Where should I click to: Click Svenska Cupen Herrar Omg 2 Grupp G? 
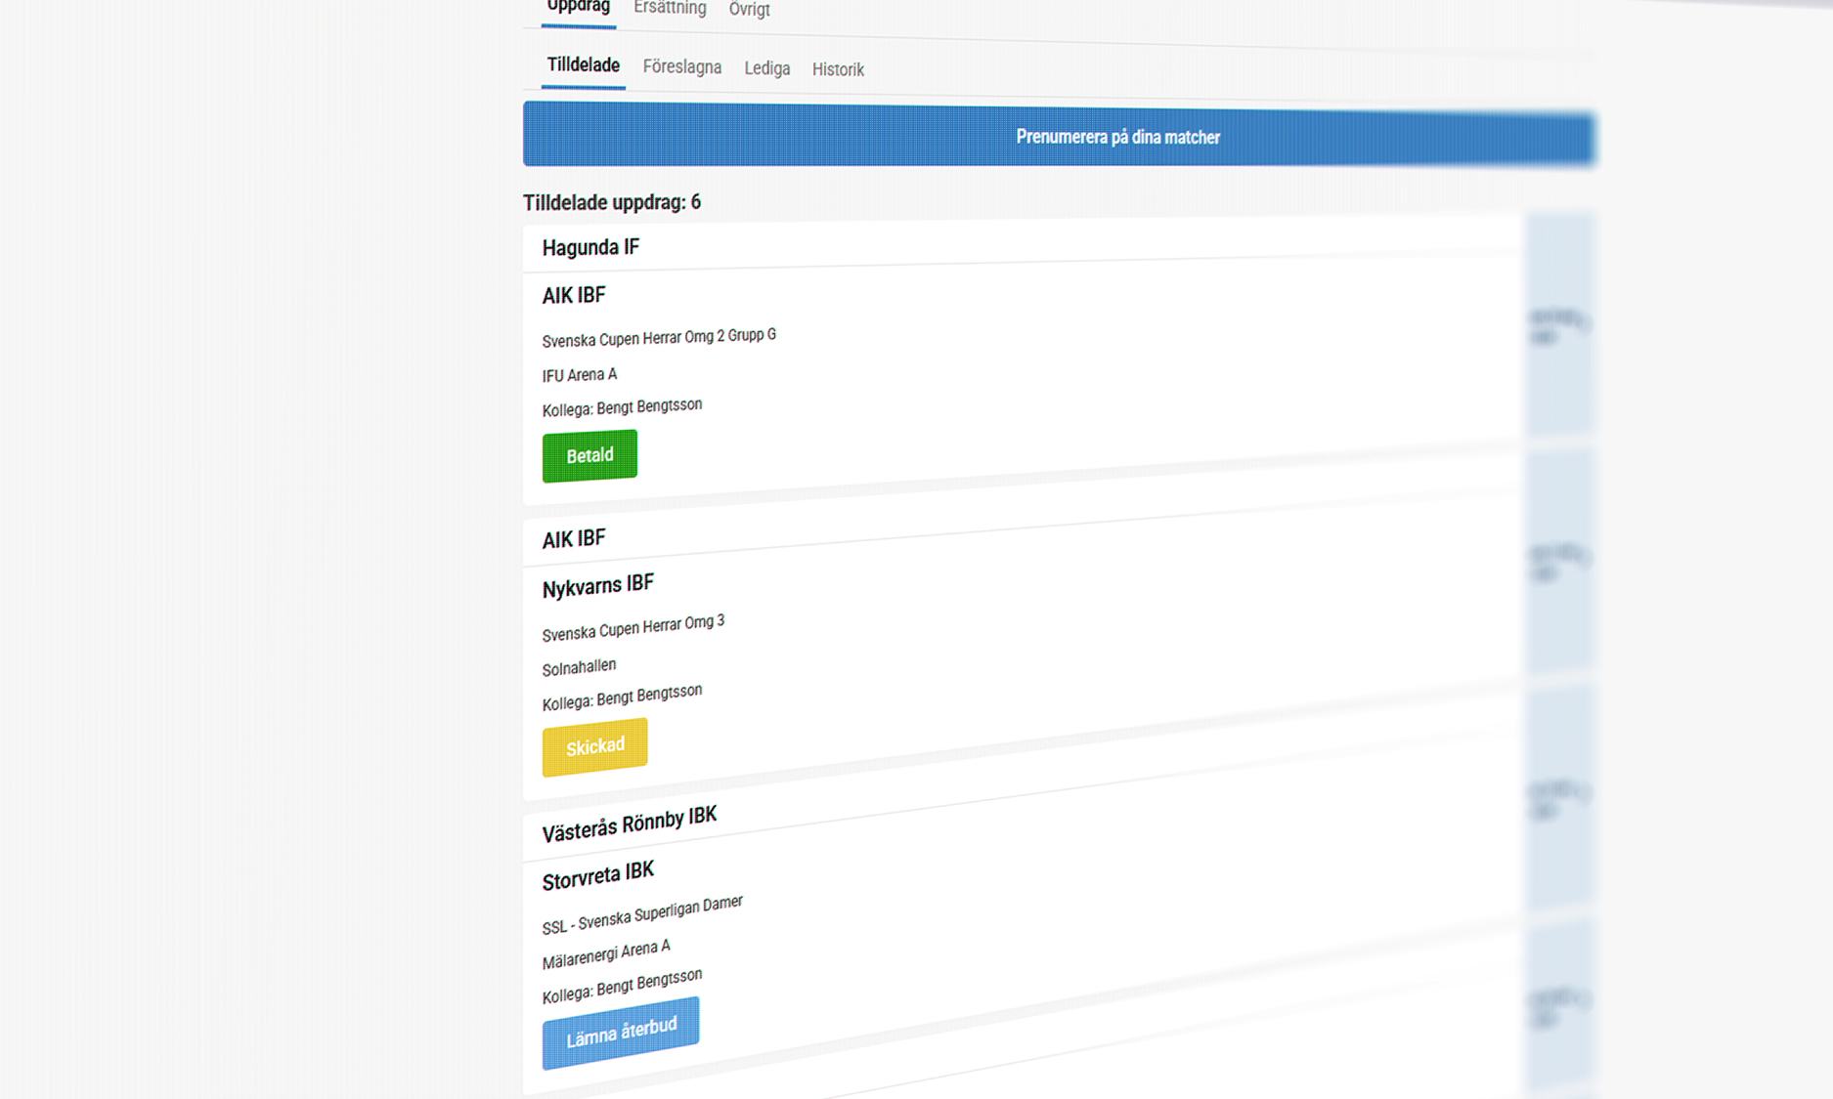click(659, 338)
